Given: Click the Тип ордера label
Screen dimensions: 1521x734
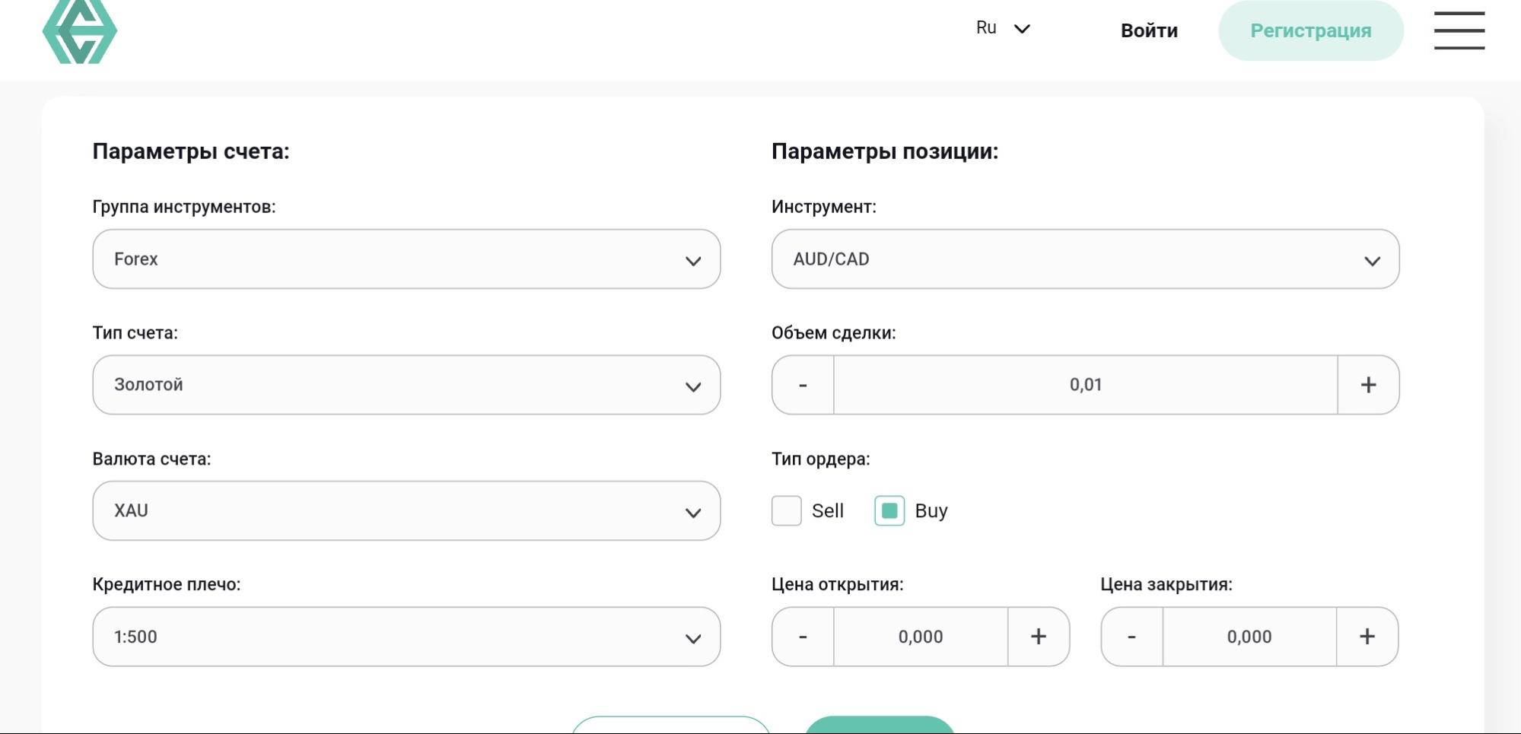Looking at the screenshot, I should point(821,459).
